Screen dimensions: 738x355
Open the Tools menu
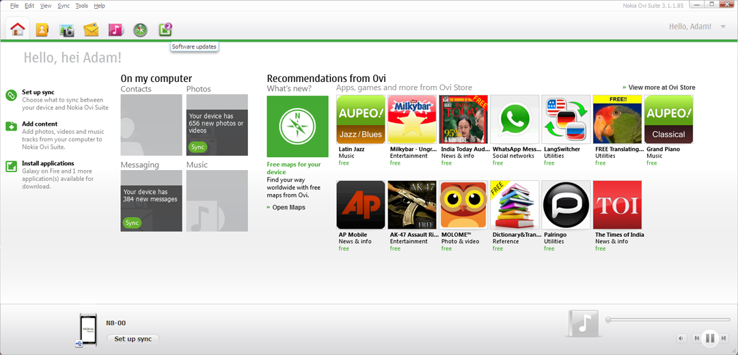pyautogui.click(x=81, y=5)
